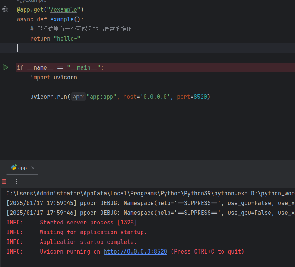Image resolution: width=295 pixels, height=267 pixels.
Task: Click the port value 8520 in code
Action: (x=200, y=97)
